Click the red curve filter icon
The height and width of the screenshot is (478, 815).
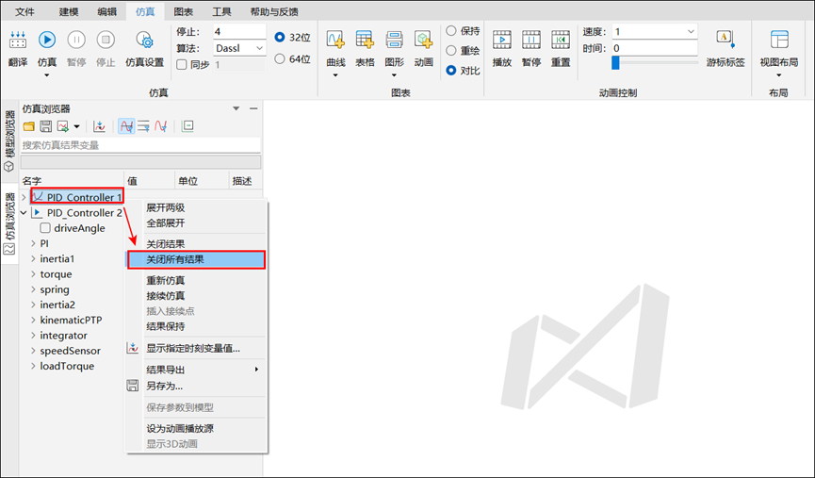point(160,126)
